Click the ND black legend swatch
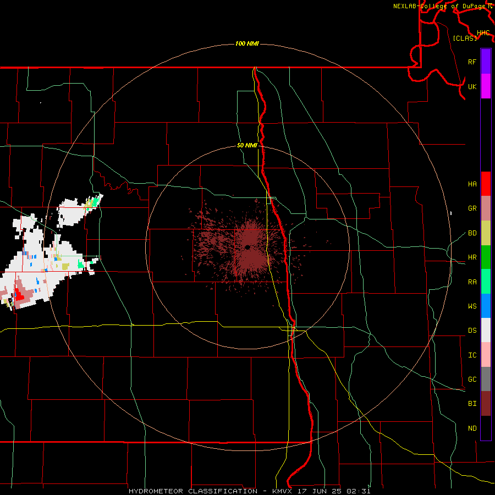The width and height of the screenshot is (495, 495). click(x=486, y=428)
